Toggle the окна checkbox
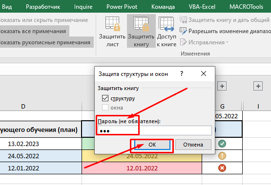 (105, 108)
